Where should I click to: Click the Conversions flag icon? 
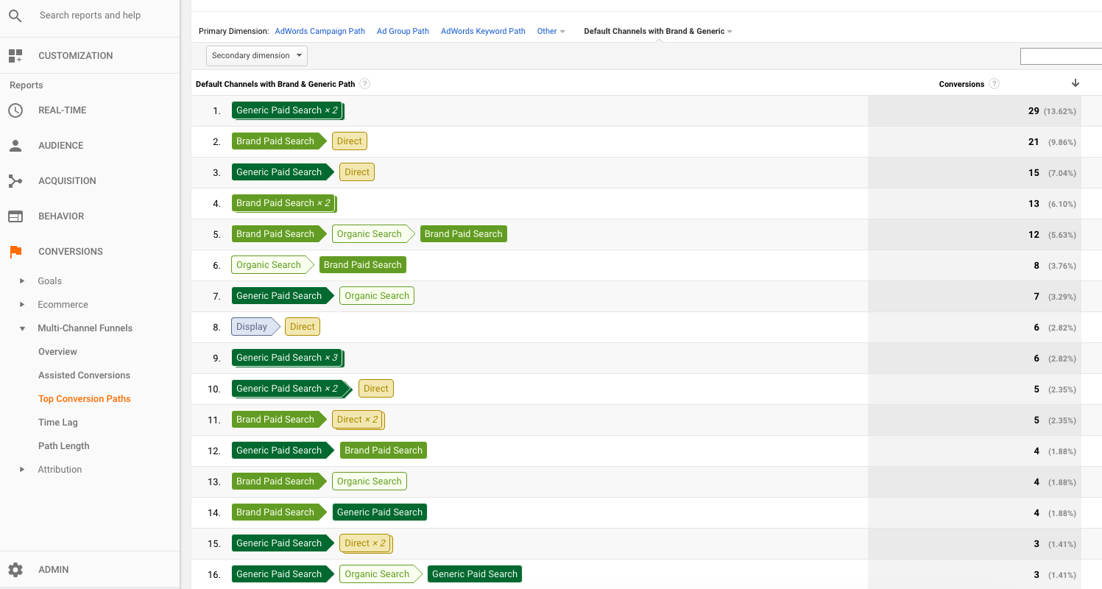click(15, 252)
